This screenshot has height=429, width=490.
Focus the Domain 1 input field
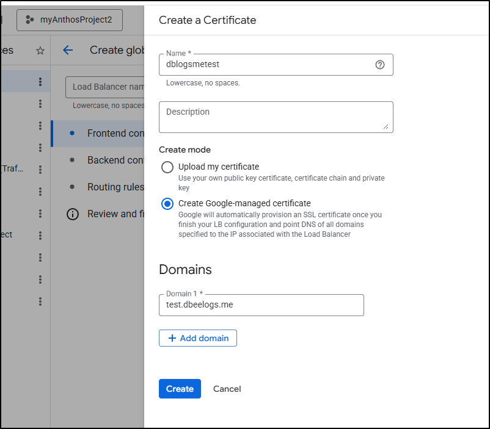click(261, 305)
